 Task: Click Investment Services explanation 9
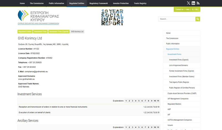point(152,101)
